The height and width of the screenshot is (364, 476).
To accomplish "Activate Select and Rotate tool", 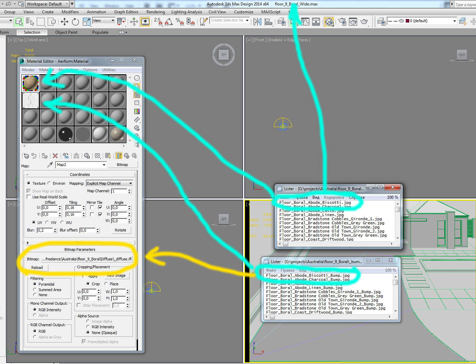I will click(75, 21).
